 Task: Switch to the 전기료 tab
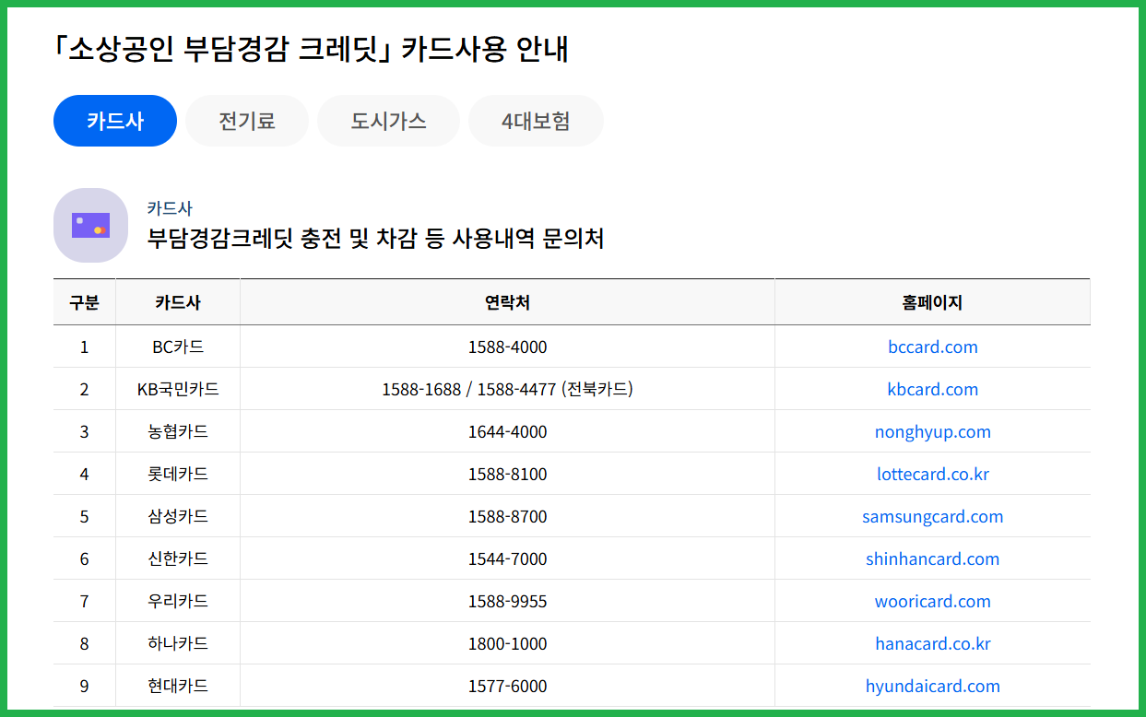click(247, 121)
